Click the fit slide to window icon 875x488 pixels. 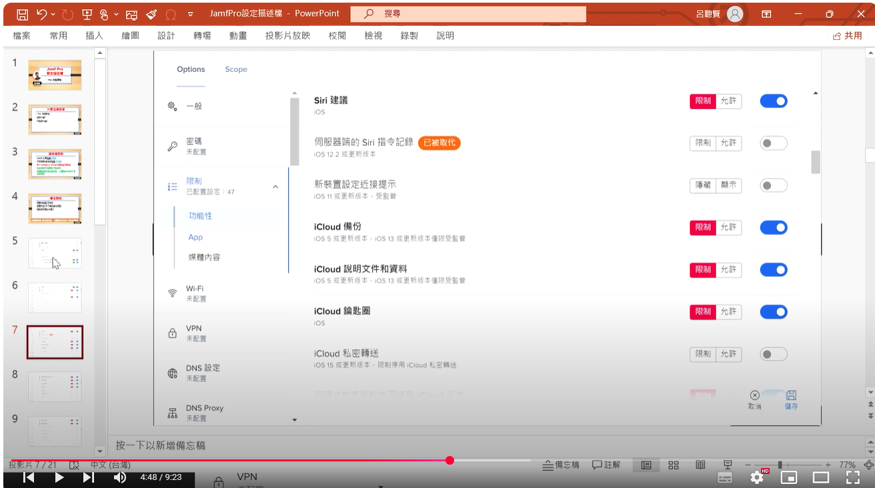click(868, 465)
